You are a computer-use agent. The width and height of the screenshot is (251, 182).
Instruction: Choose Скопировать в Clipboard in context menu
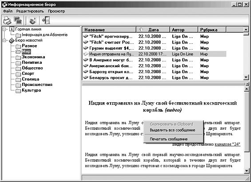[173, 124]
